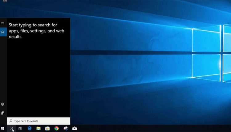Viewport: 231px width, 132px height.
Task: Open search settings gear in the sidebar
Action: point(2,104)
